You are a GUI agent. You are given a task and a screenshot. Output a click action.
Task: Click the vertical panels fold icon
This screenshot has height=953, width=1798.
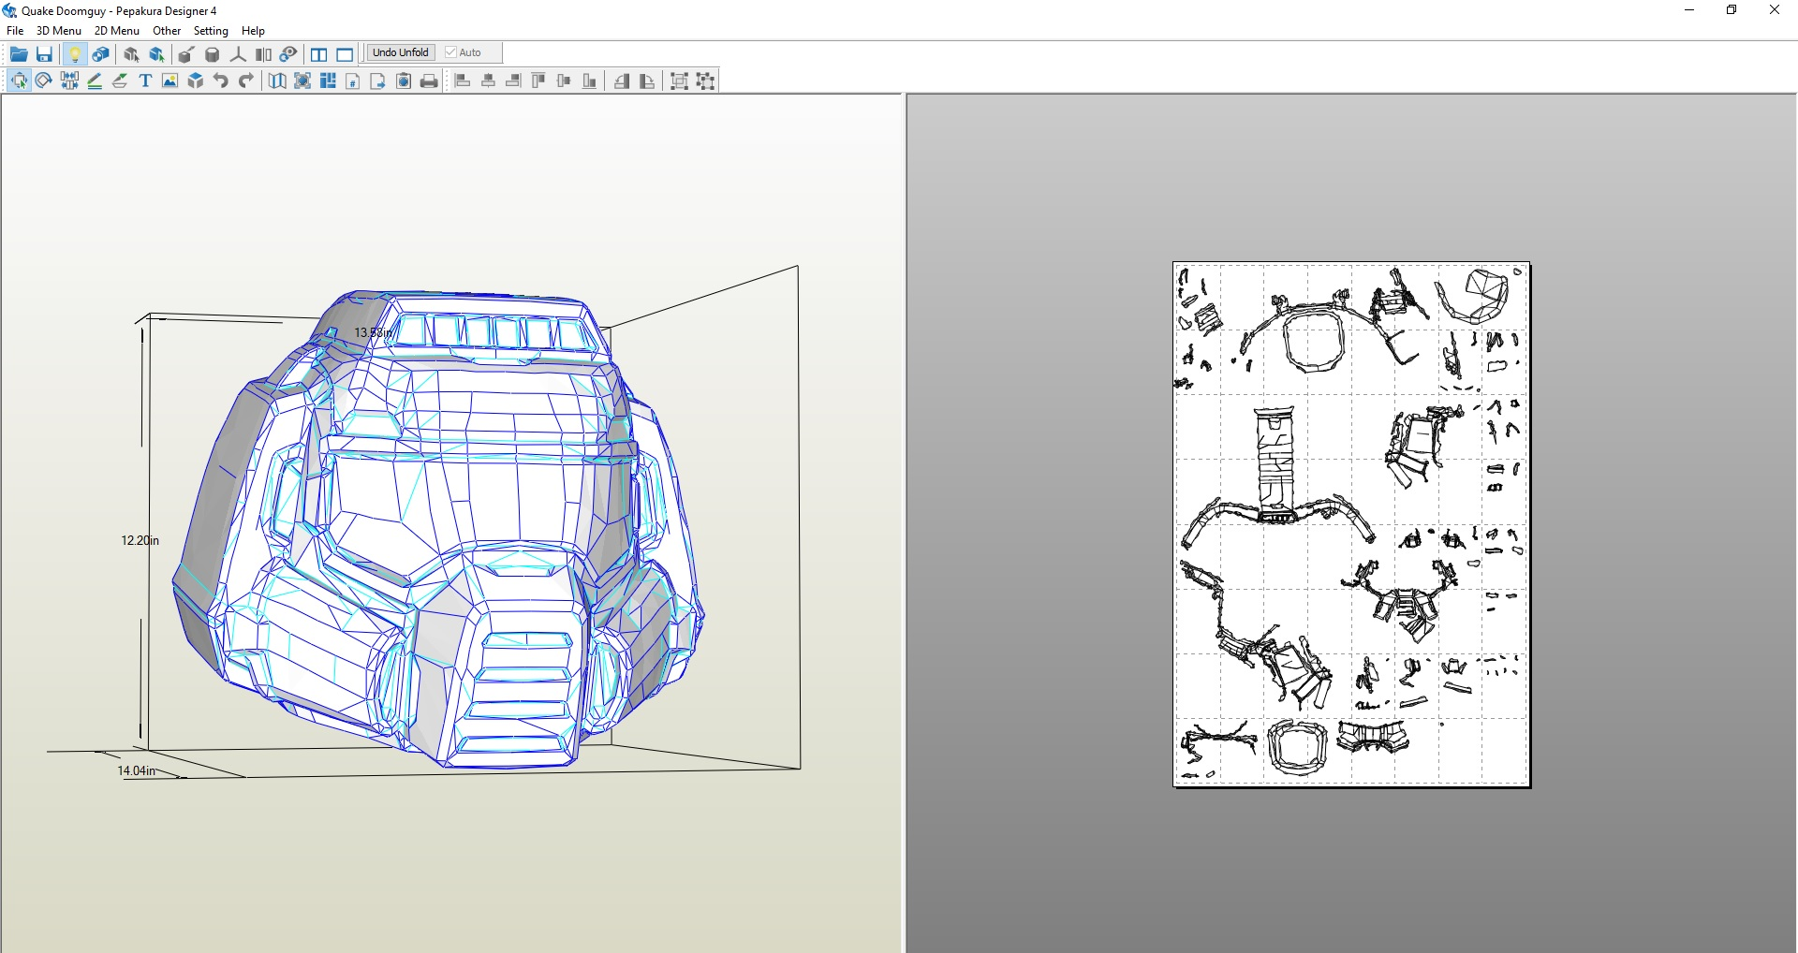263,54
